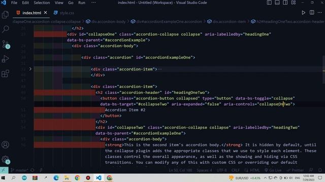Open editor More Actions ellipsis
This screenshot has height=182, width=325.
320,13
